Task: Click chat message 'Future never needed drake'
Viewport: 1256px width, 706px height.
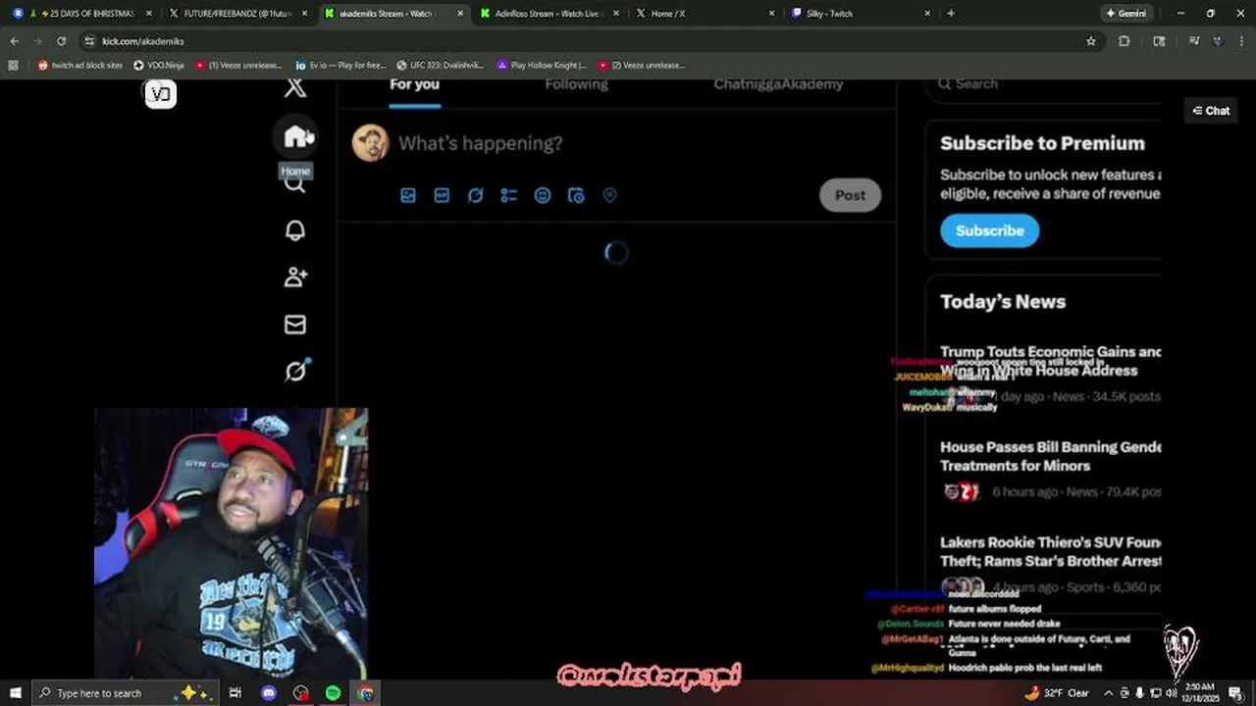Action: [1004, 624]
